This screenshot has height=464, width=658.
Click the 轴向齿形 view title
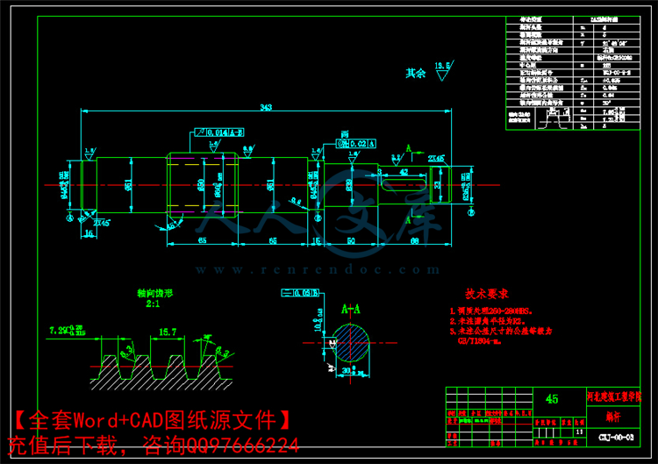(x=154, y=293)
